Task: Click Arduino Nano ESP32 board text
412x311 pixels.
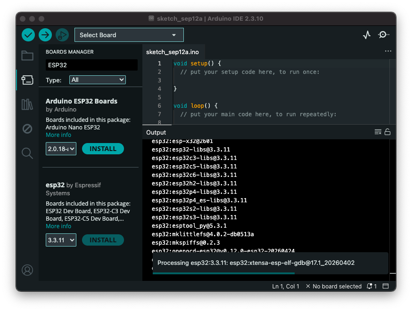Action: click(73, 128)
